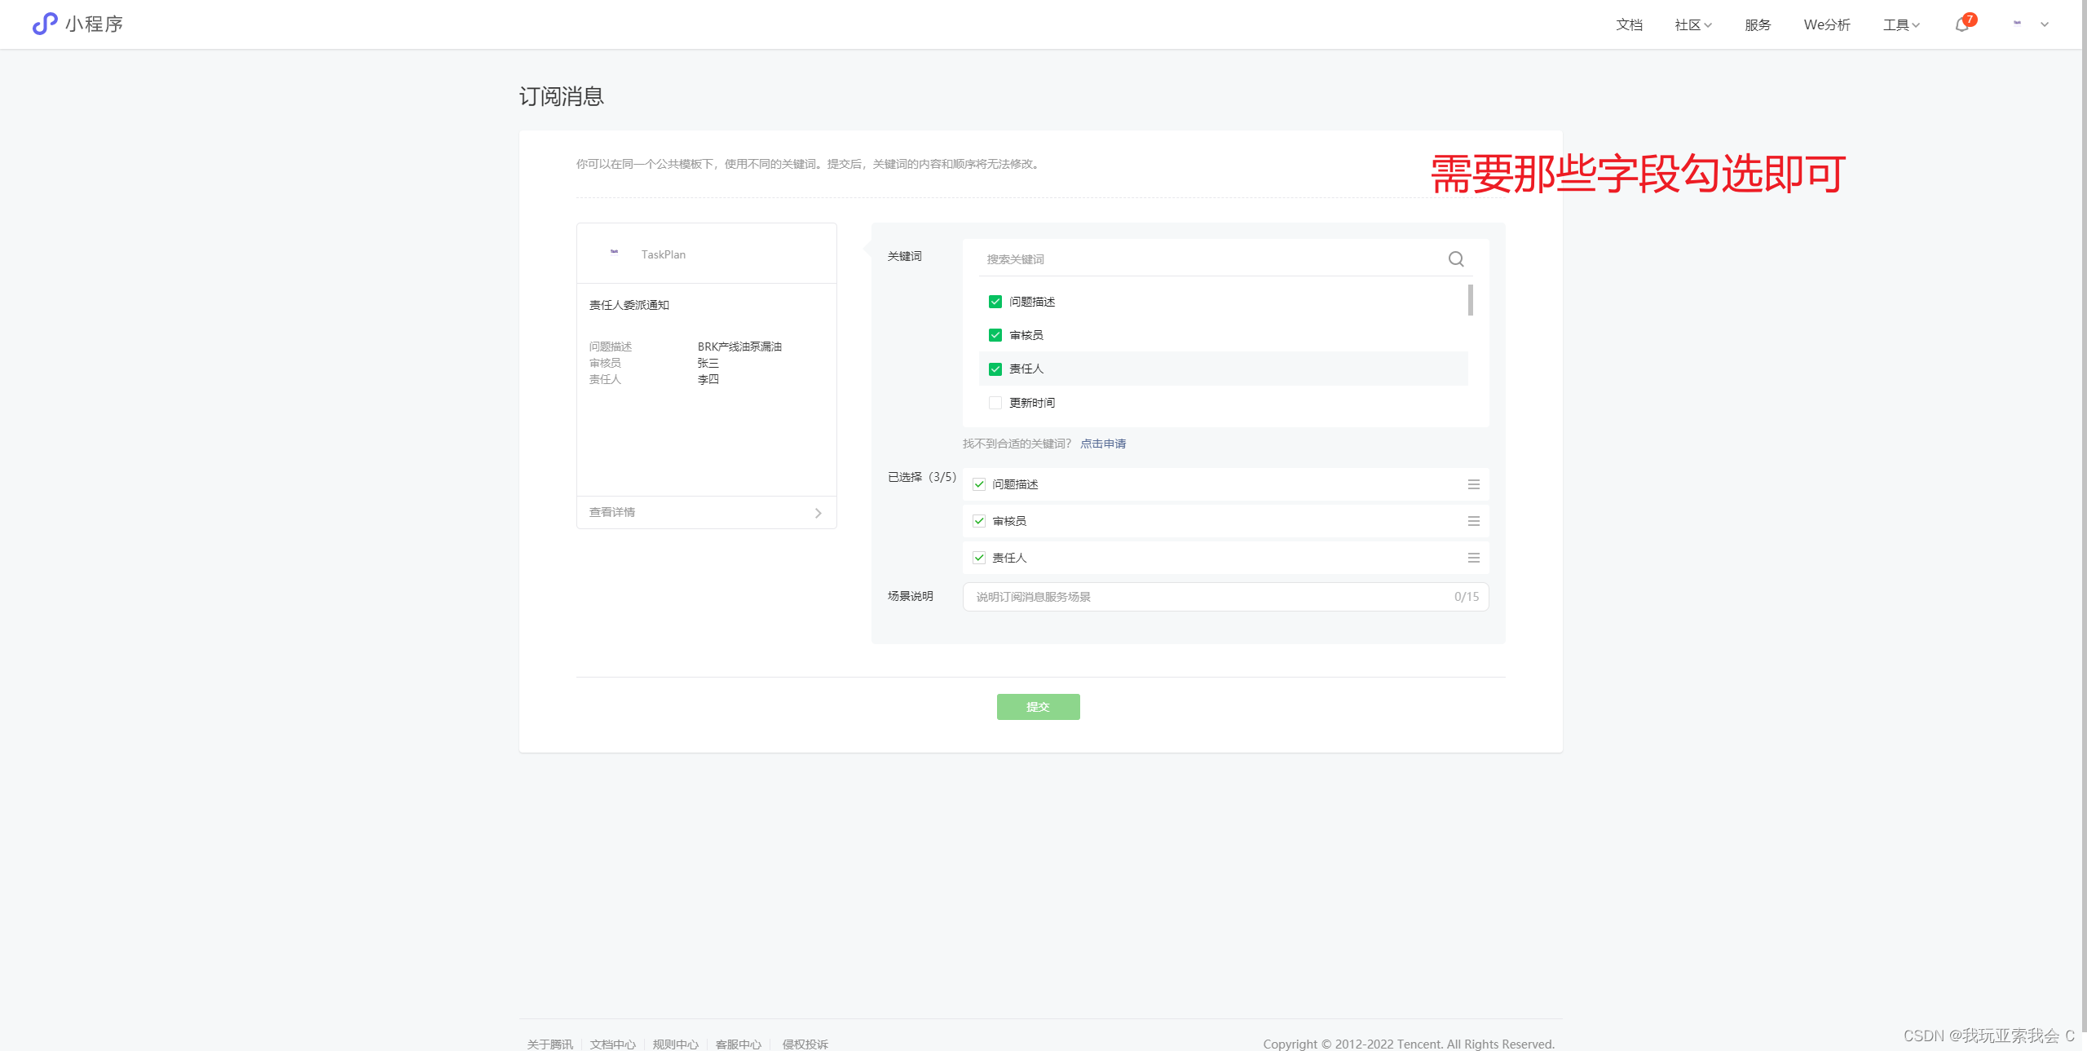Focus the 场景说明 input field

[x=1207, y=597]
